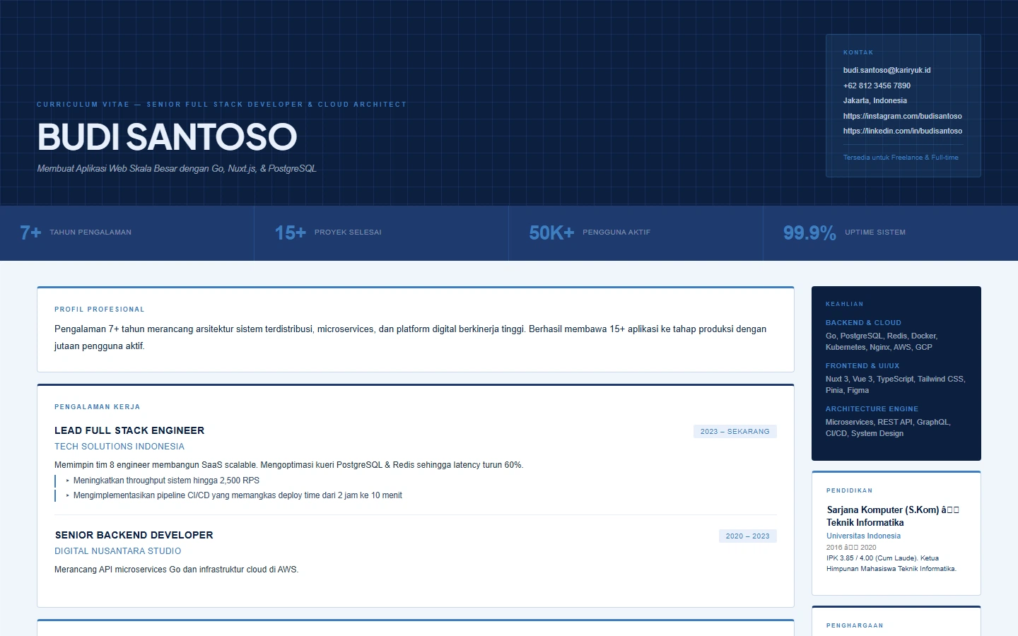Click the Profil Profesional section heading

click(x=100, y=310)
